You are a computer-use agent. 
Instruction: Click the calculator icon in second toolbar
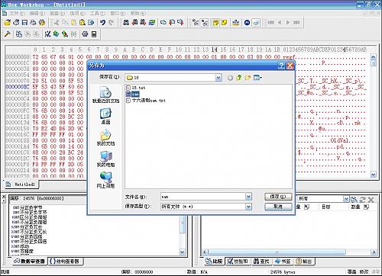[x=94, y=34]
